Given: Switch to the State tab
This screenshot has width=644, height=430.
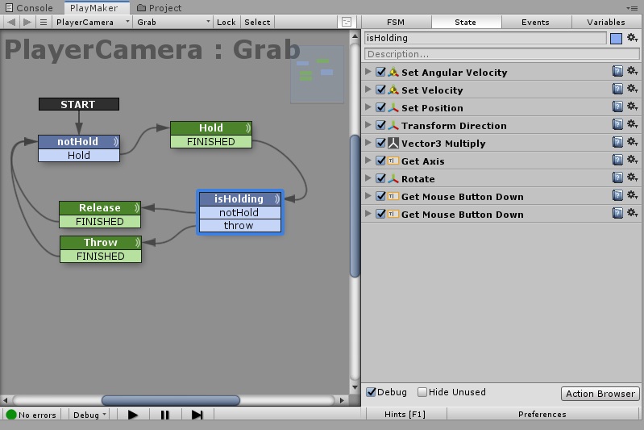Looking at the screenshot, I should tap(466, 23).
